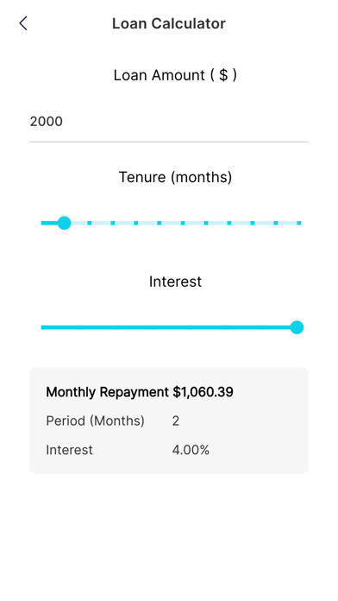Screen dimensions: 338x601
Task: Click the Interest heading above the slider
Action: [175, 282]
